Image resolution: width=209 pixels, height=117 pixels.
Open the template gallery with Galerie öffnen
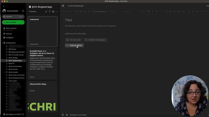(x=74, y=45)
